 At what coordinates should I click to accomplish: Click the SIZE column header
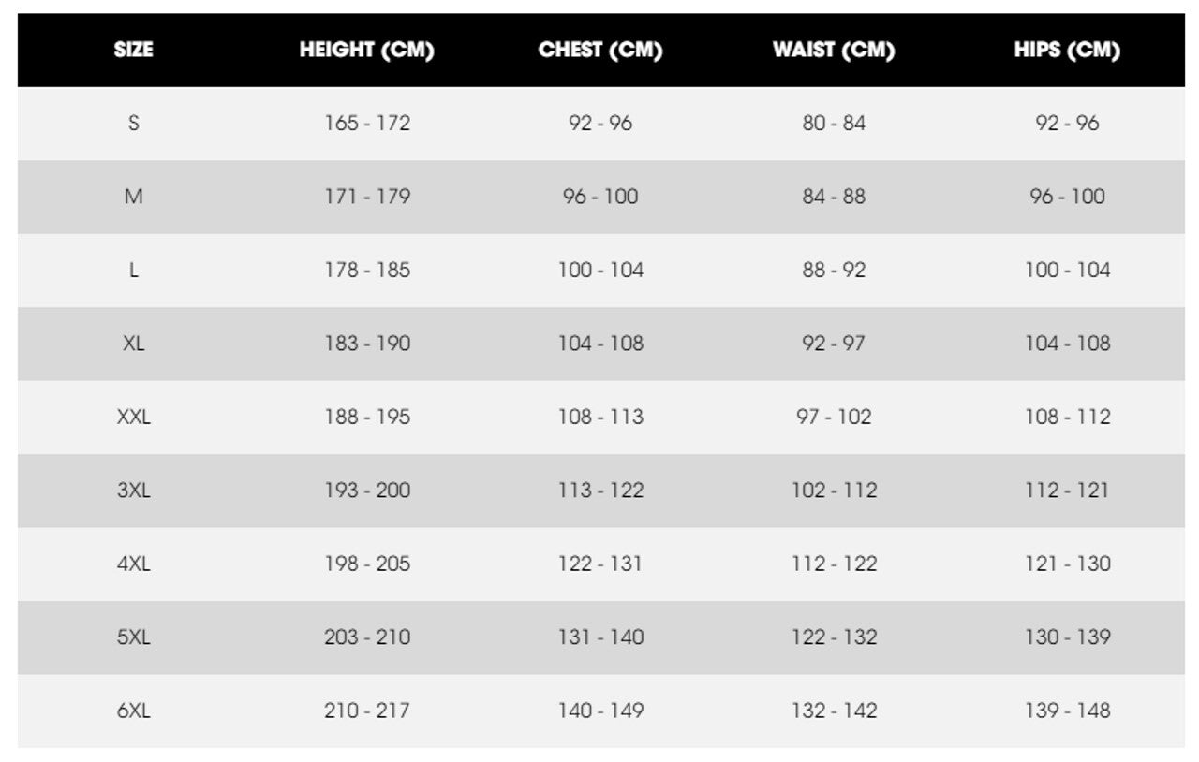click(133, 51)
